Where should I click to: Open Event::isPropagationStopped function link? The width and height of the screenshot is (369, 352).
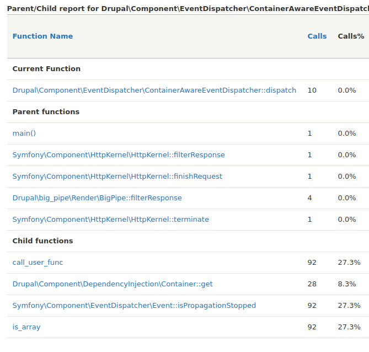pos(134,306)
